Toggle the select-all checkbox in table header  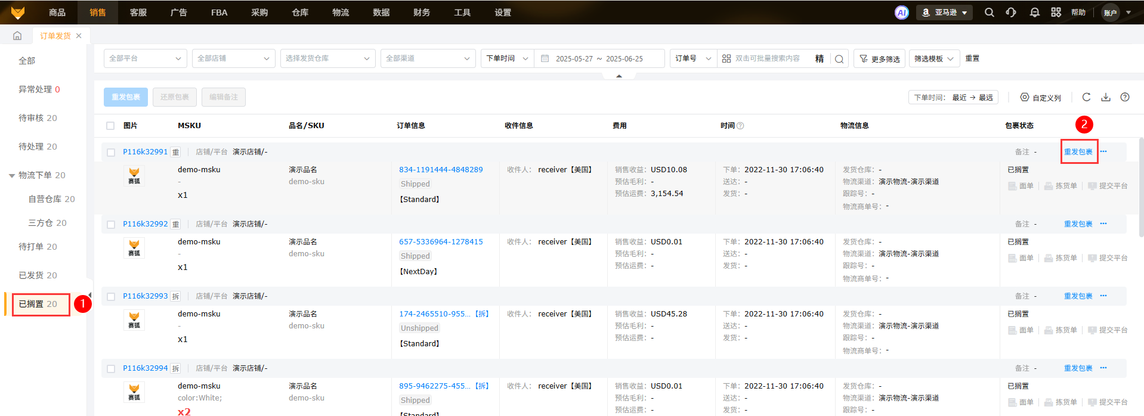pos(110,126)
